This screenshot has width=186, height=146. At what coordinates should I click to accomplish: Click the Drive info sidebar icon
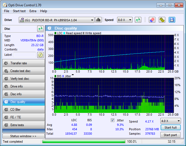tap(6, 86)
